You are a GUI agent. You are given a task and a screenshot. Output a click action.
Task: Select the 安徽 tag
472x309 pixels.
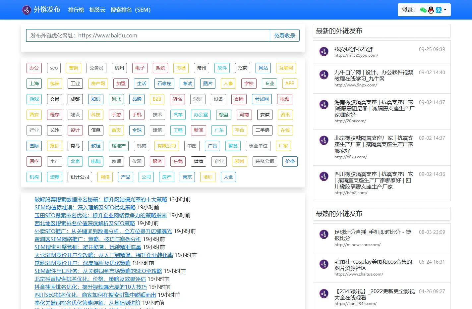click(x=265, y=115)
